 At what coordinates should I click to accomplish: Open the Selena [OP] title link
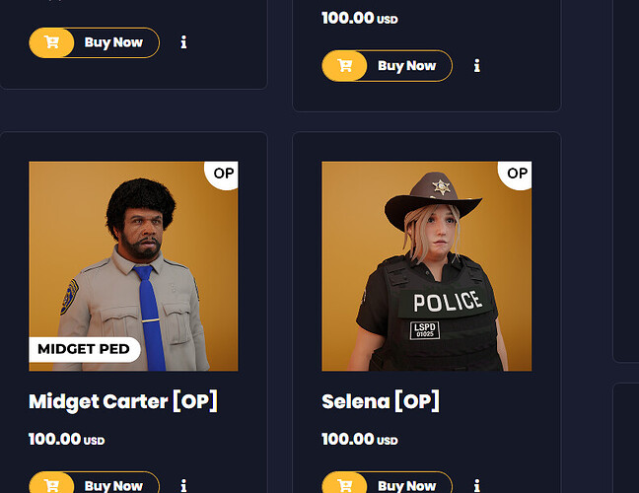click(x=380, y=401)
